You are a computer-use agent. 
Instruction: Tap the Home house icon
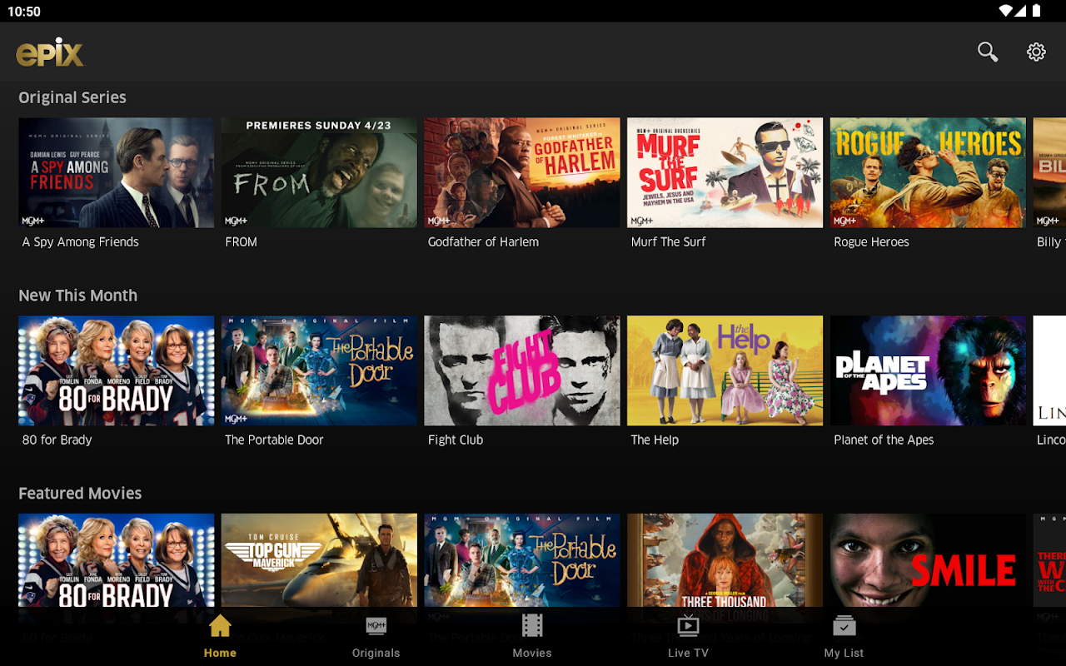220,626
